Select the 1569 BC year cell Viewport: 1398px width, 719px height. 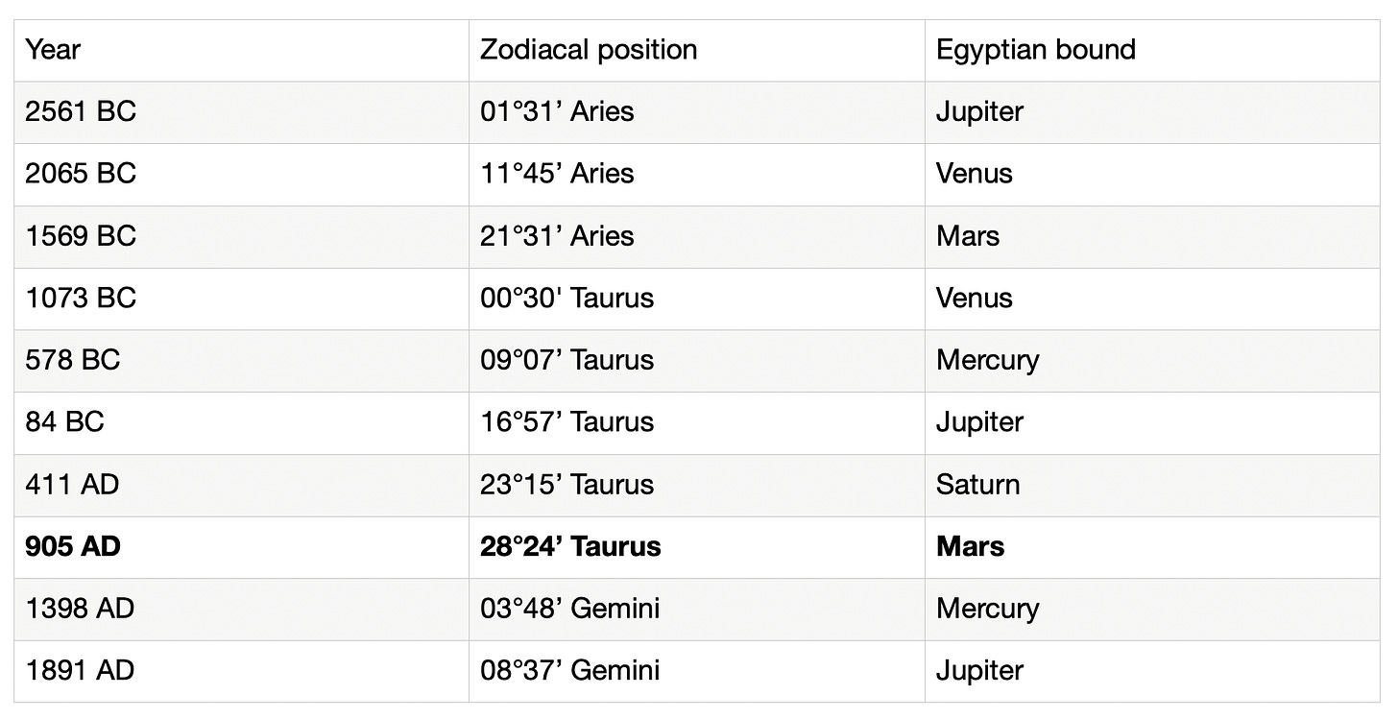[x=242, y=237]
